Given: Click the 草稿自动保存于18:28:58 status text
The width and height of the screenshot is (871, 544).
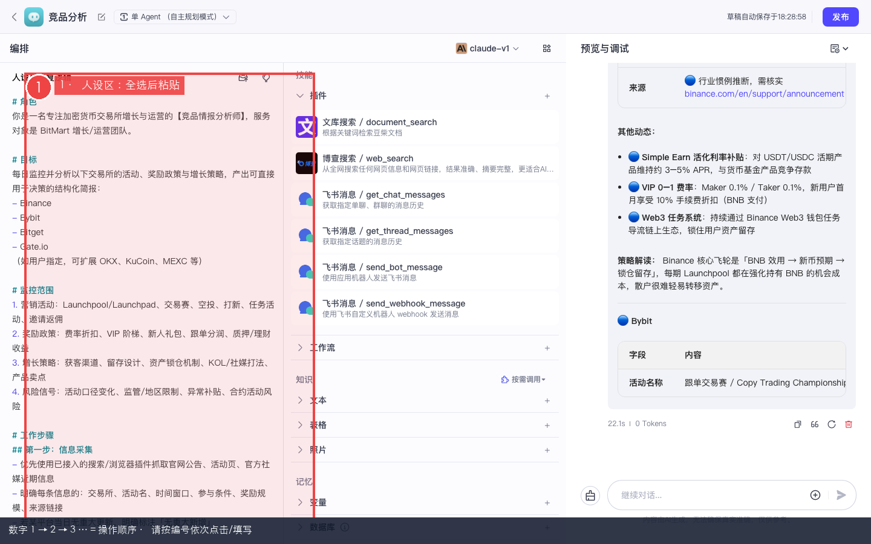Looking at the screenshot, I should tap(766, 17).
